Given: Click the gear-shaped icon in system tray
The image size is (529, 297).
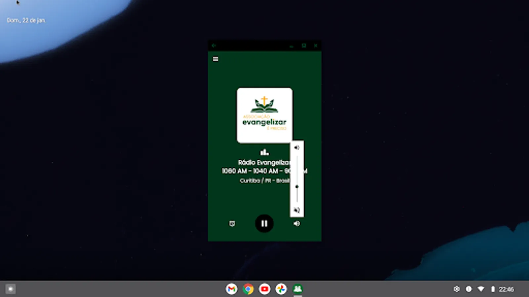Looking at the screenshot, I should click(457, 289).
